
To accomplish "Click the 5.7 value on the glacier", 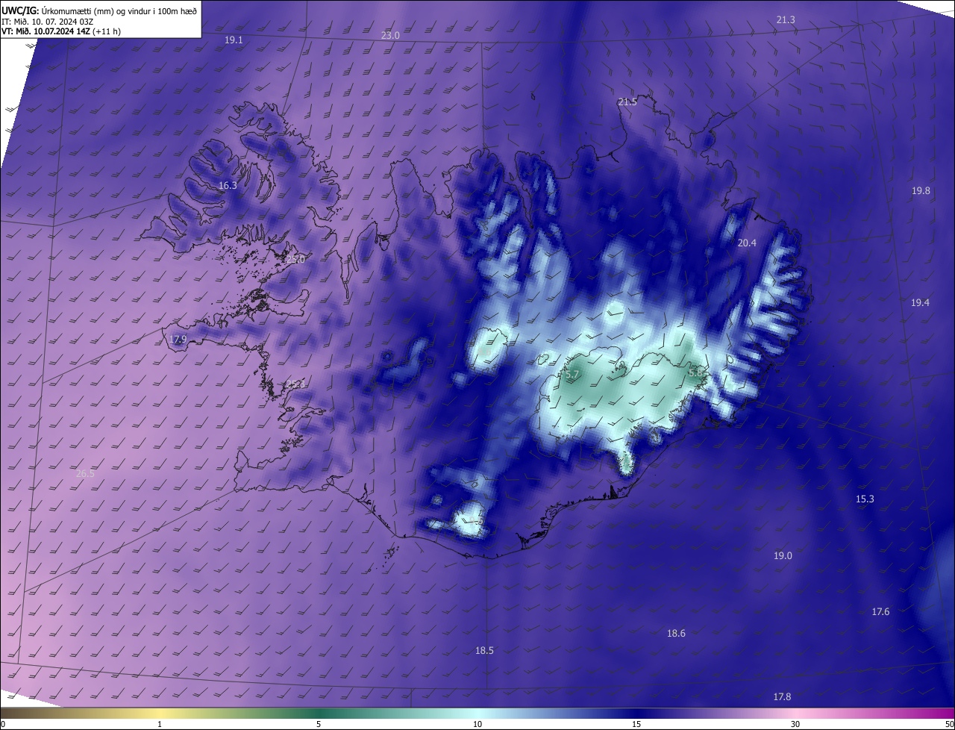I will [x=572, y=375].
